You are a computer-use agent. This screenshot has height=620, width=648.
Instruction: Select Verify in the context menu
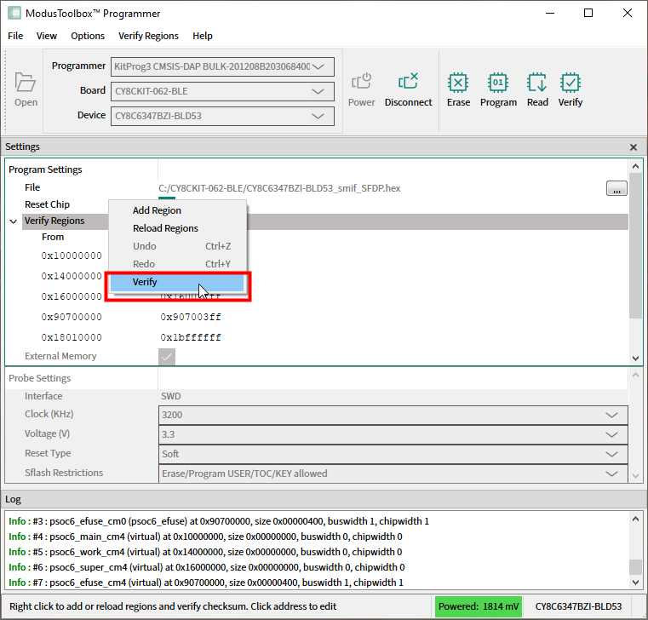click(145, 282)
